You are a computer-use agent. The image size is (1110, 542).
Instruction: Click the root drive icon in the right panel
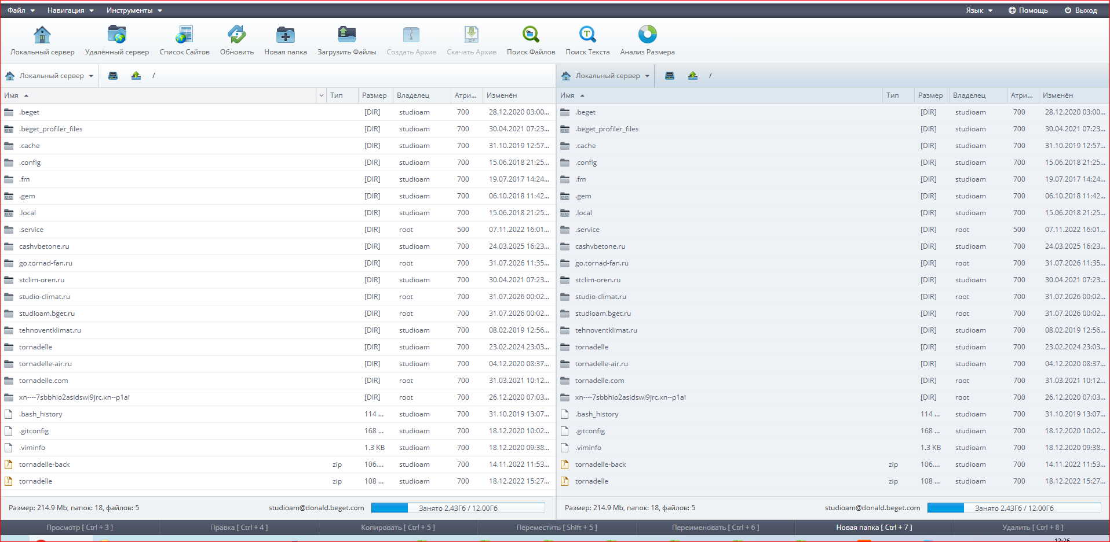point(670,76)
